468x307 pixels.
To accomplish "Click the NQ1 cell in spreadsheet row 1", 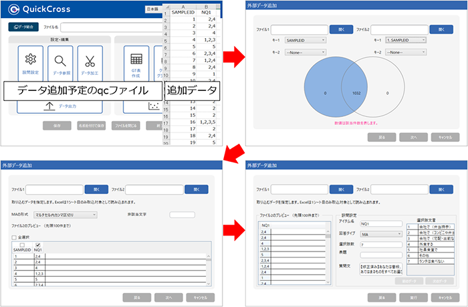I will click(206, 12).
